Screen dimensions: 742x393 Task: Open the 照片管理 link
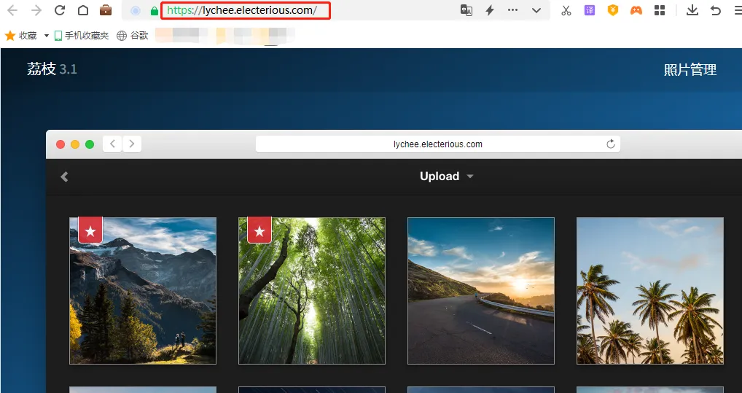coord(690,70)
